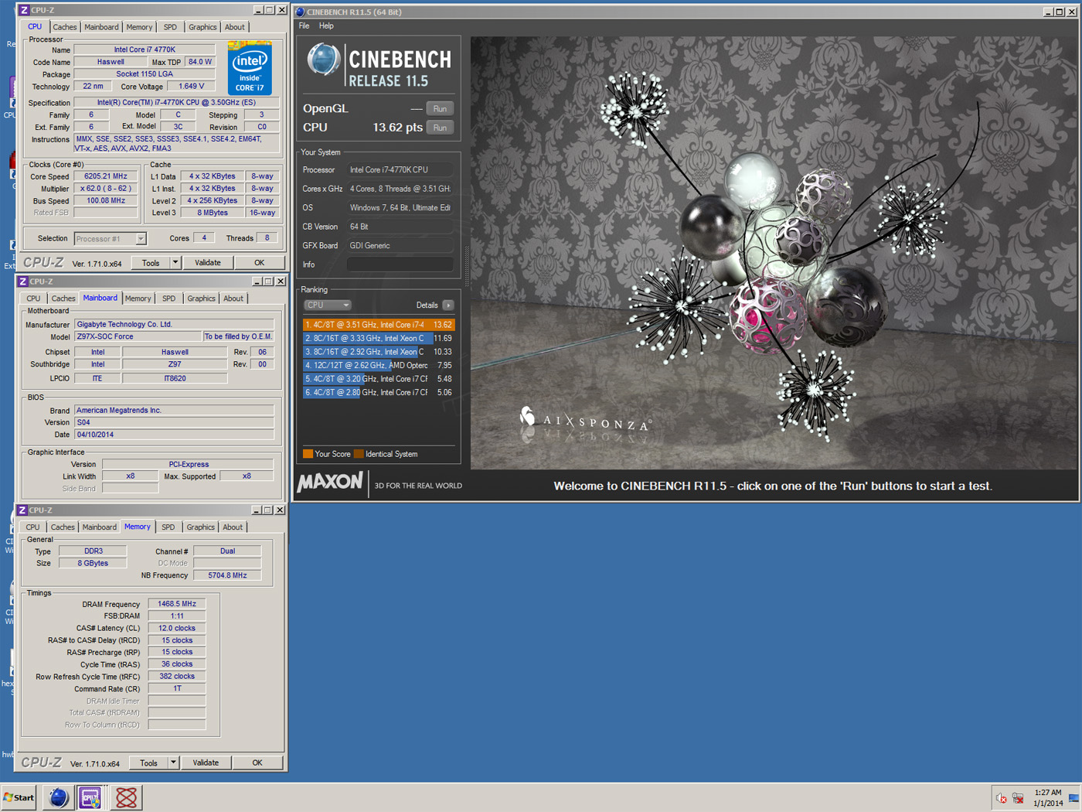Open the CPU ranking type dropdown

327,305
